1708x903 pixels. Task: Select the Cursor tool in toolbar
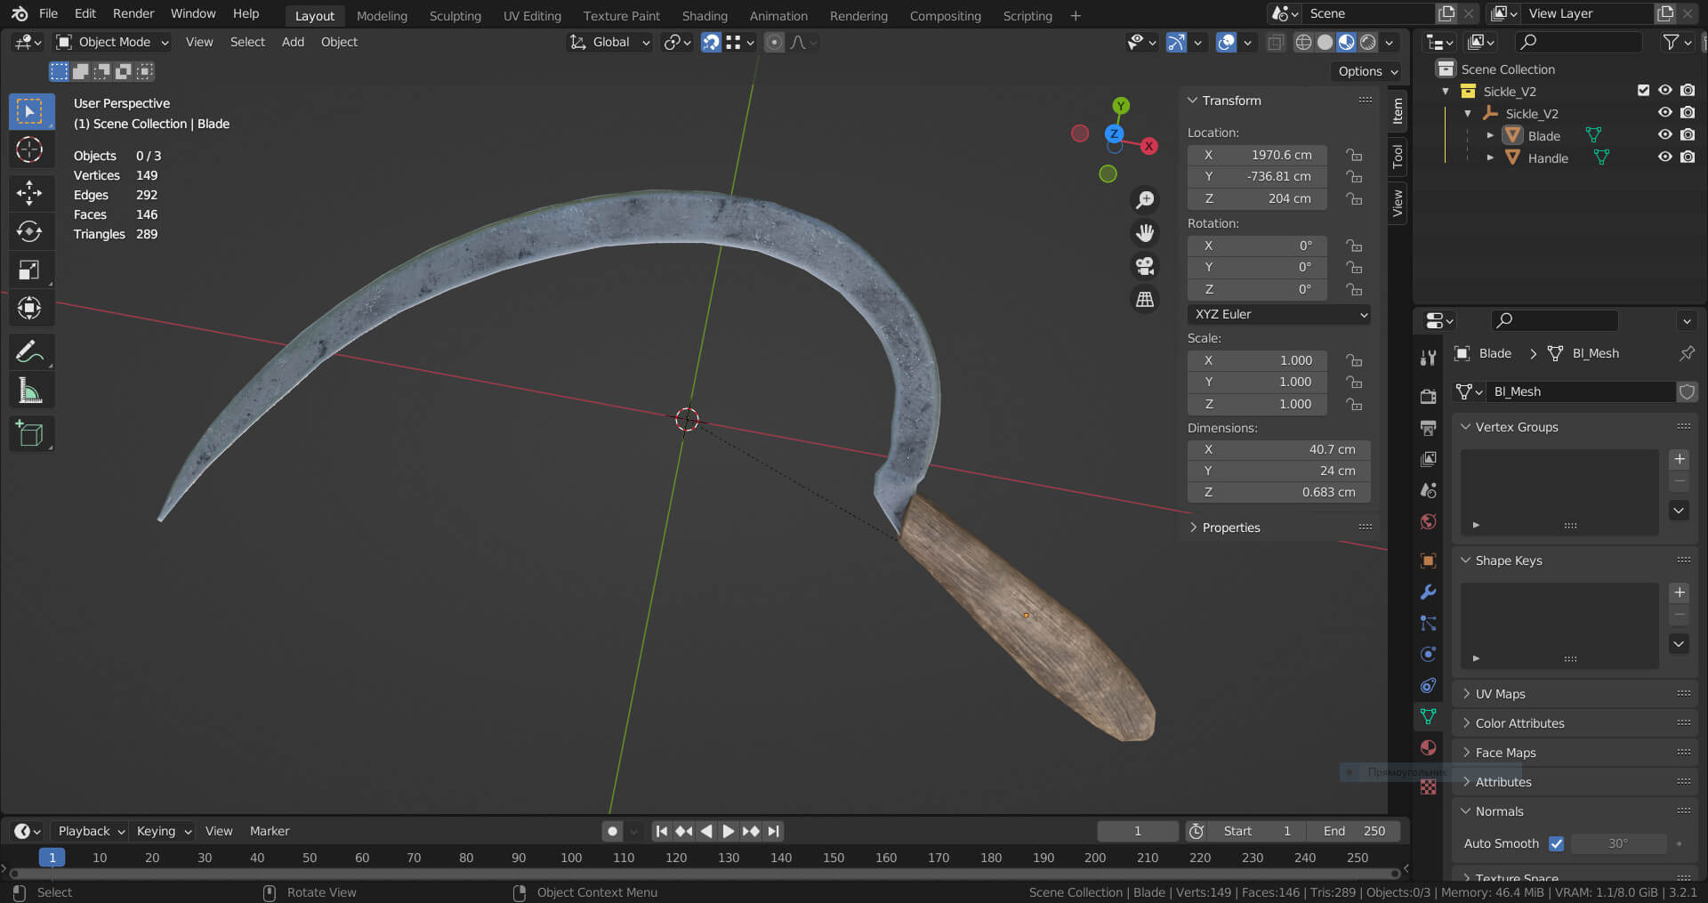(30, 149)
